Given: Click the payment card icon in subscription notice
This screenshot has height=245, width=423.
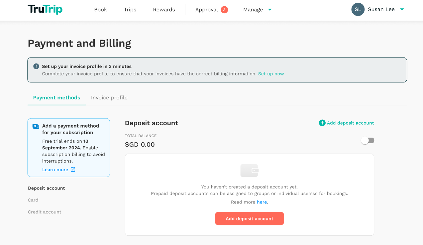Looking at the screenshot, I should [x=36, y=126].
